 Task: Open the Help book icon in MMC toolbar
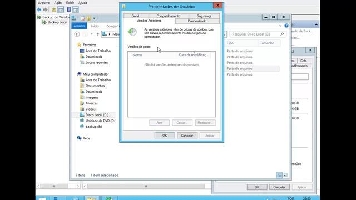(x=69, y=9)
